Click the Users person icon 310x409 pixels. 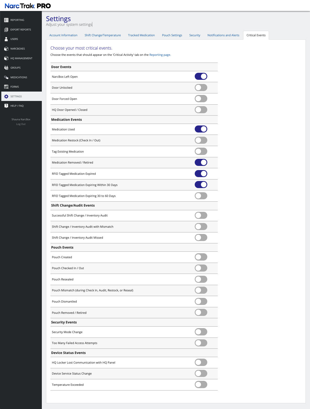tap(6, 39)
